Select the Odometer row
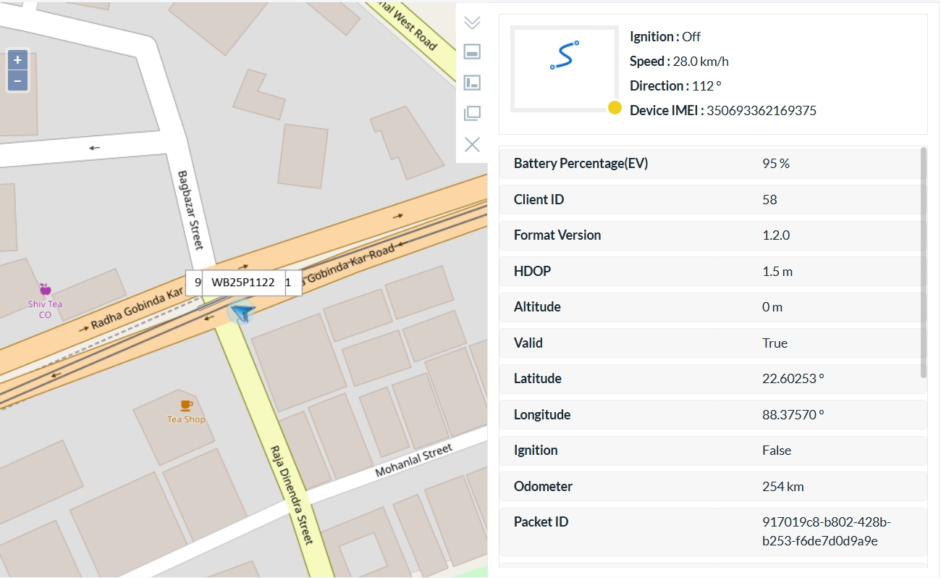The width and height of the screenshot is (941, 578). [x=712, y=487]
